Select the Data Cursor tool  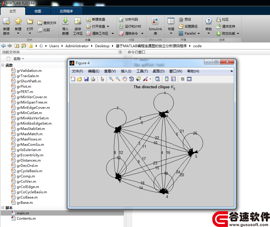[138, 79]
